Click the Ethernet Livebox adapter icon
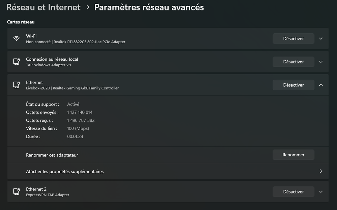The height and width of the screenshot is (210, 337). pos(16,85)
